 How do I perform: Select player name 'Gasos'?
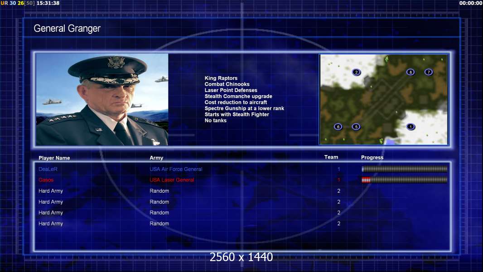pos(46,180)
